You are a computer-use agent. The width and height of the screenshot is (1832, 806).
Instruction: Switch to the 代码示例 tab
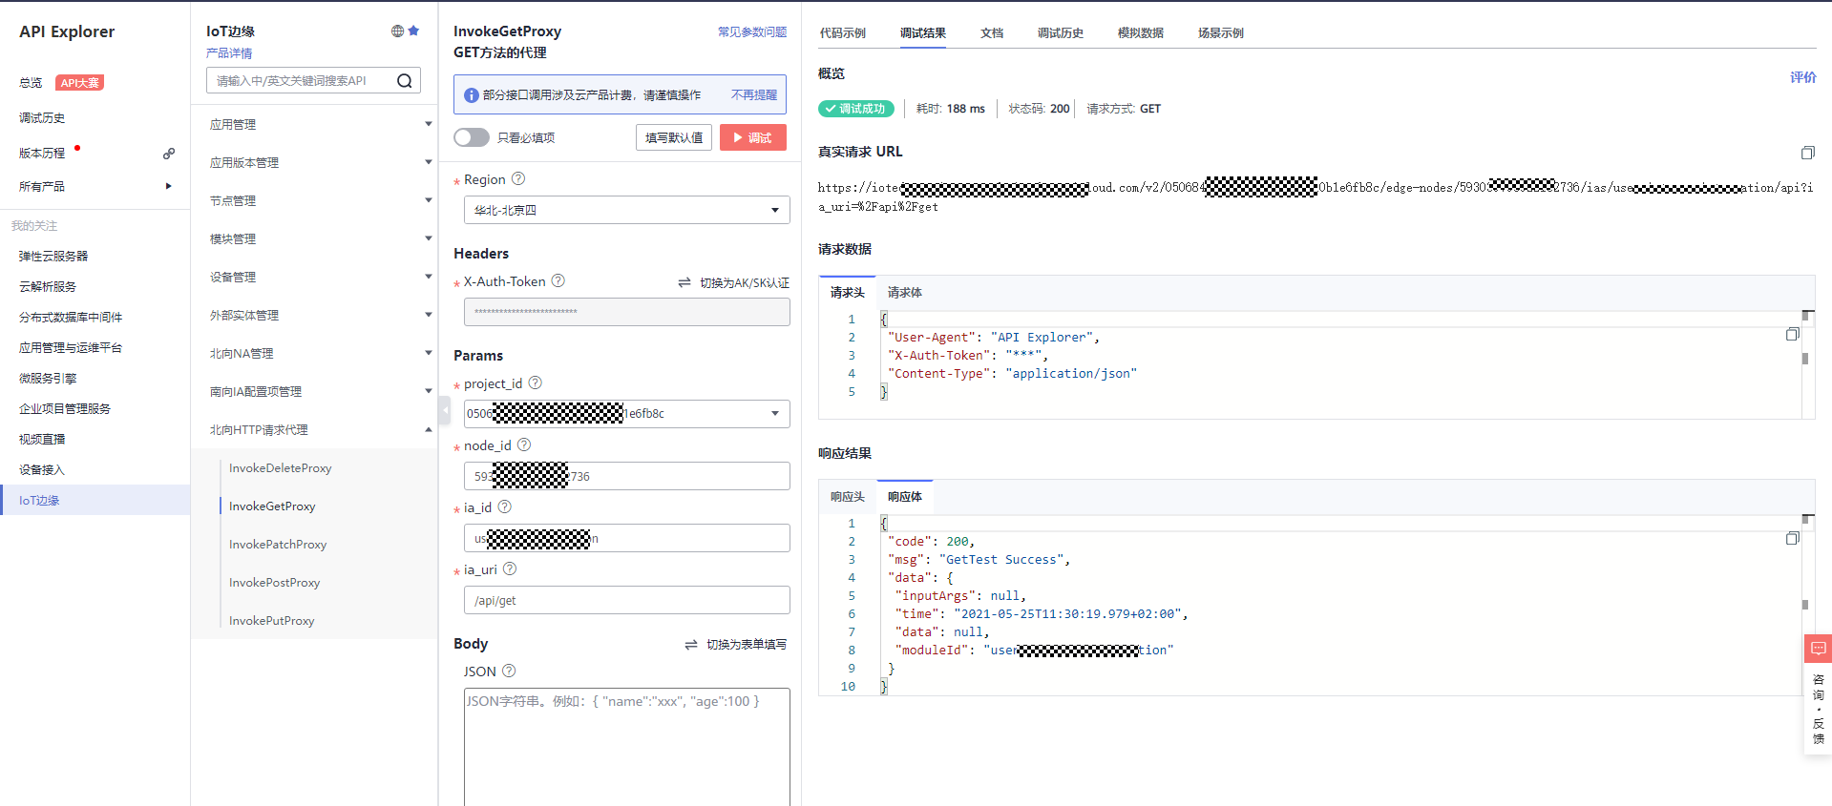pyautogui.click(x=842, y=32)
